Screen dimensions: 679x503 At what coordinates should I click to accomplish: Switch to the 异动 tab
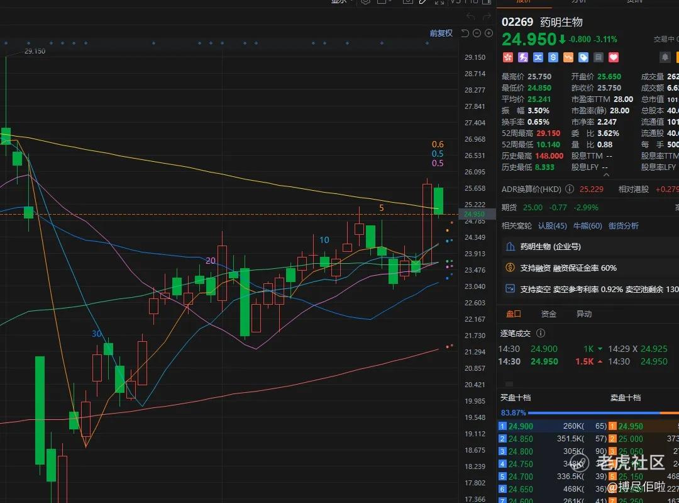point(583,314)
